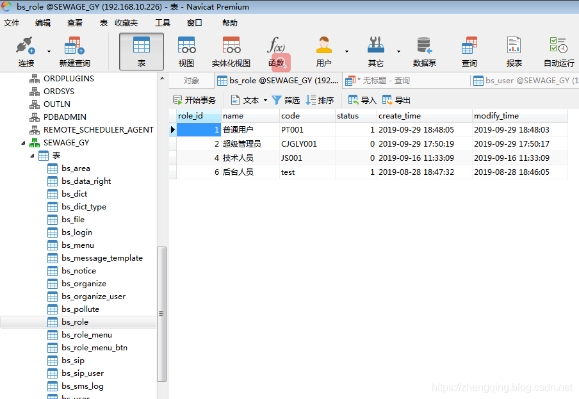The image size is (579, 399).
Task: Click the ORDPLUGINS schema icon
Action: click(x=35, y=79)
